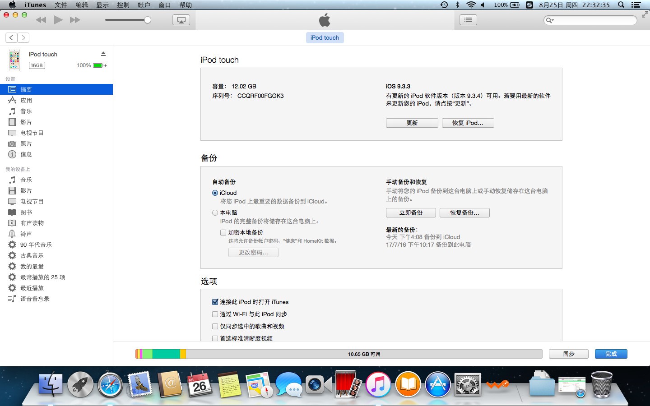Enable 加密本地备份 checkbox

[223, 232]
